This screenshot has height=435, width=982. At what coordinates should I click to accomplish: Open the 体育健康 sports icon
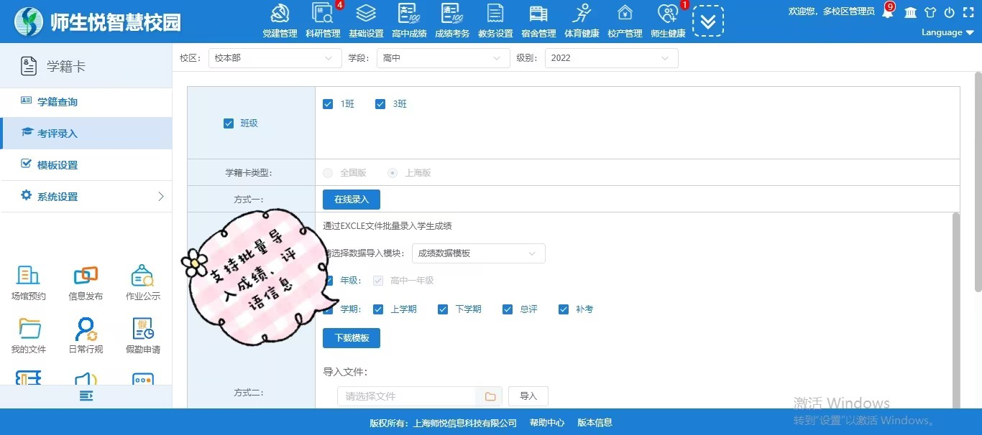[582, 14]
